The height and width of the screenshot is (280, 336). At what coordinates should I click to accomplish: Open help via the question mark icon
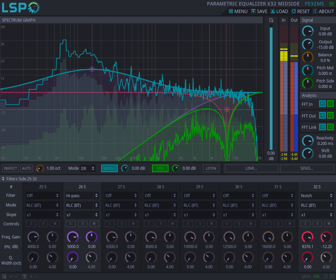[325, 276]
